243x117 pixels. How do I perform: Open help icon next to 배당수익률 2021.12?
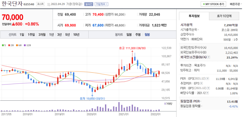[207, 93]
